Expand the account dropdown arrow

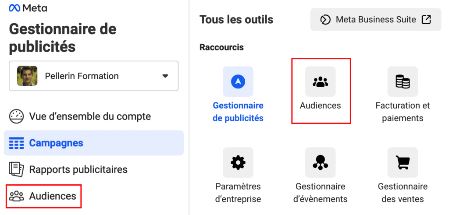point(165,76)
